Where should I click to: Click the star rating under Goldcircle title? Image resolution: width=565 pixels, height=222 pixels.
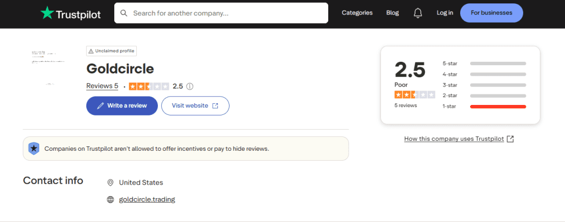[149, 87]
